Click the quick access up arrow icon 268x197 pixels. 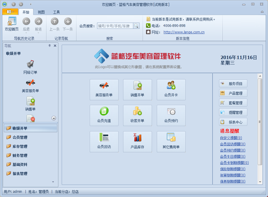[14, 4]
